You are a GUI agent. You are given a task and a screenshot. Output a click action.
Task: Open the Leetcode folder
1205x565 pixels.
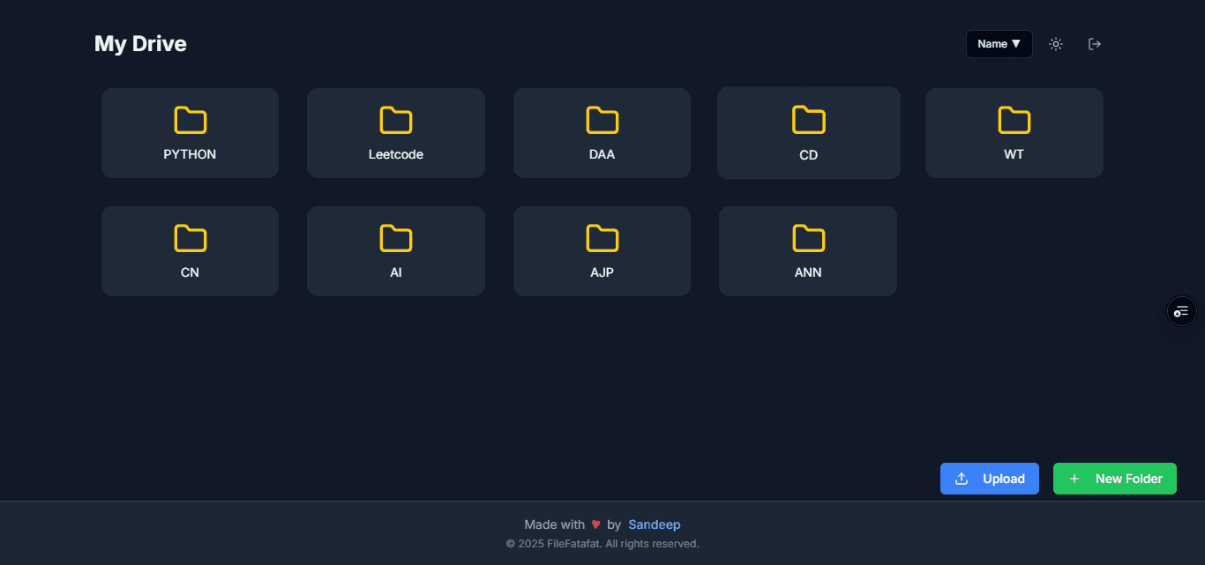(395, 132)
